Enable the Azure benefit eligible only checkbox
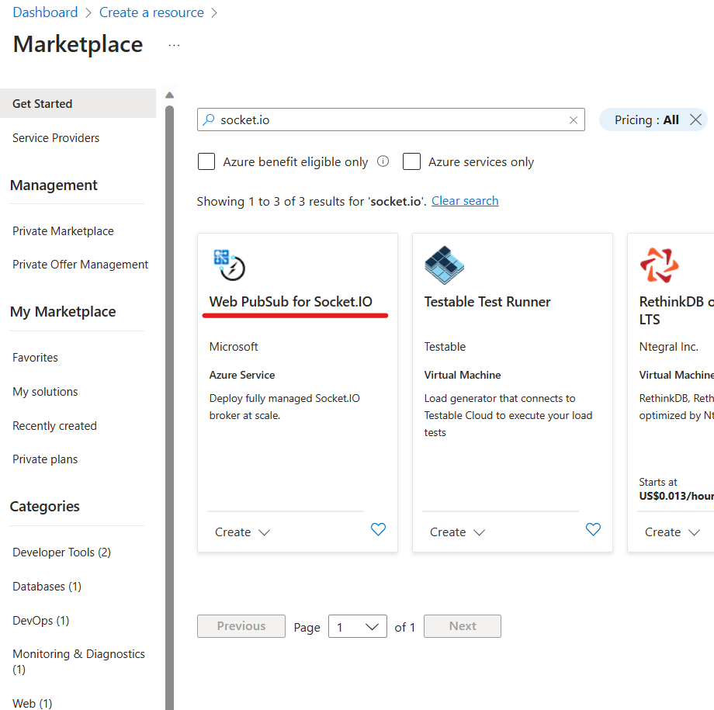Viewport: 714px width, 710px height. [x=206, y=161]
